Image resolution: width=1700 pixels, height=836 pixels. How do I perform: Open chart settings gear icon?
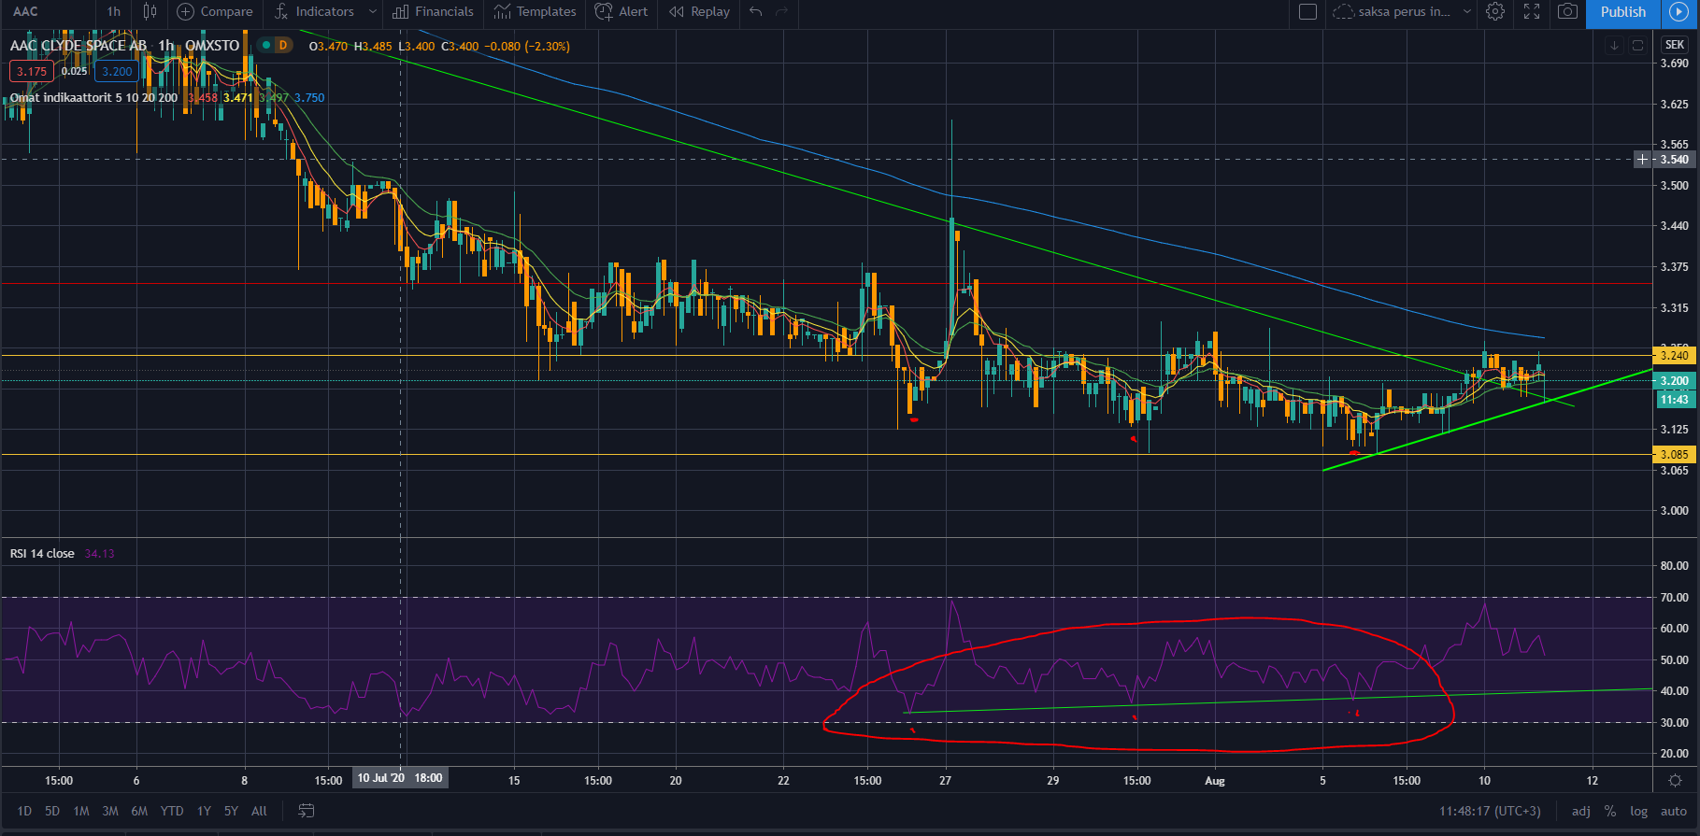coord(1495,12)
